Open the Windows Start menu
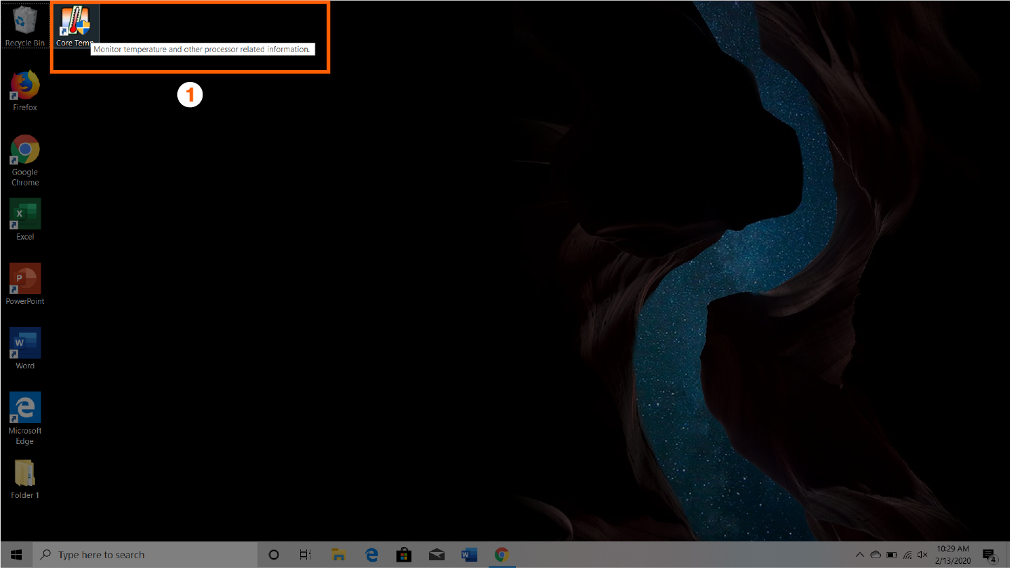This screenshot has height=568, width=1010. (16, 555)
